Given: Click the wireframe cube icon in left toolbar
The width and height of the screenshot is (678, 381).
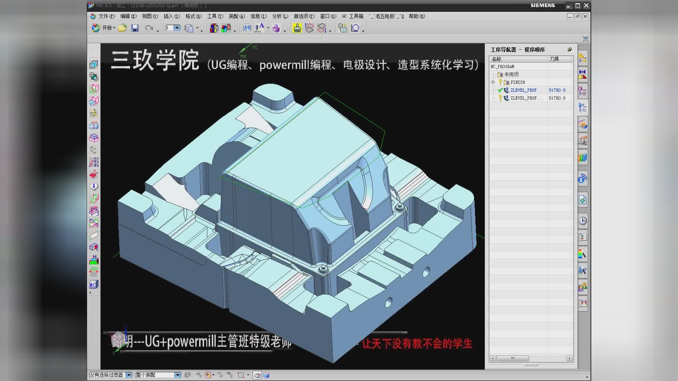Looking at the screenshot, I should 93,65.
